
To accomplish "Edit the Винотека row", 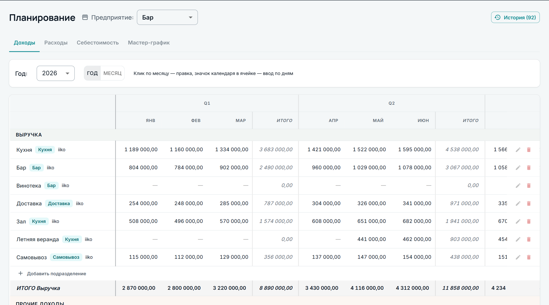I will tap(518, 186).
